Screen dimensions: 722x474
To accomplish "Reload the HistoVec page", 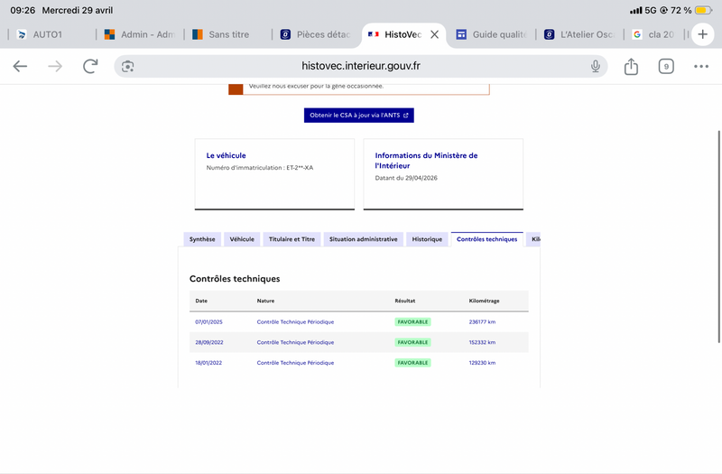I will point(90,66).
